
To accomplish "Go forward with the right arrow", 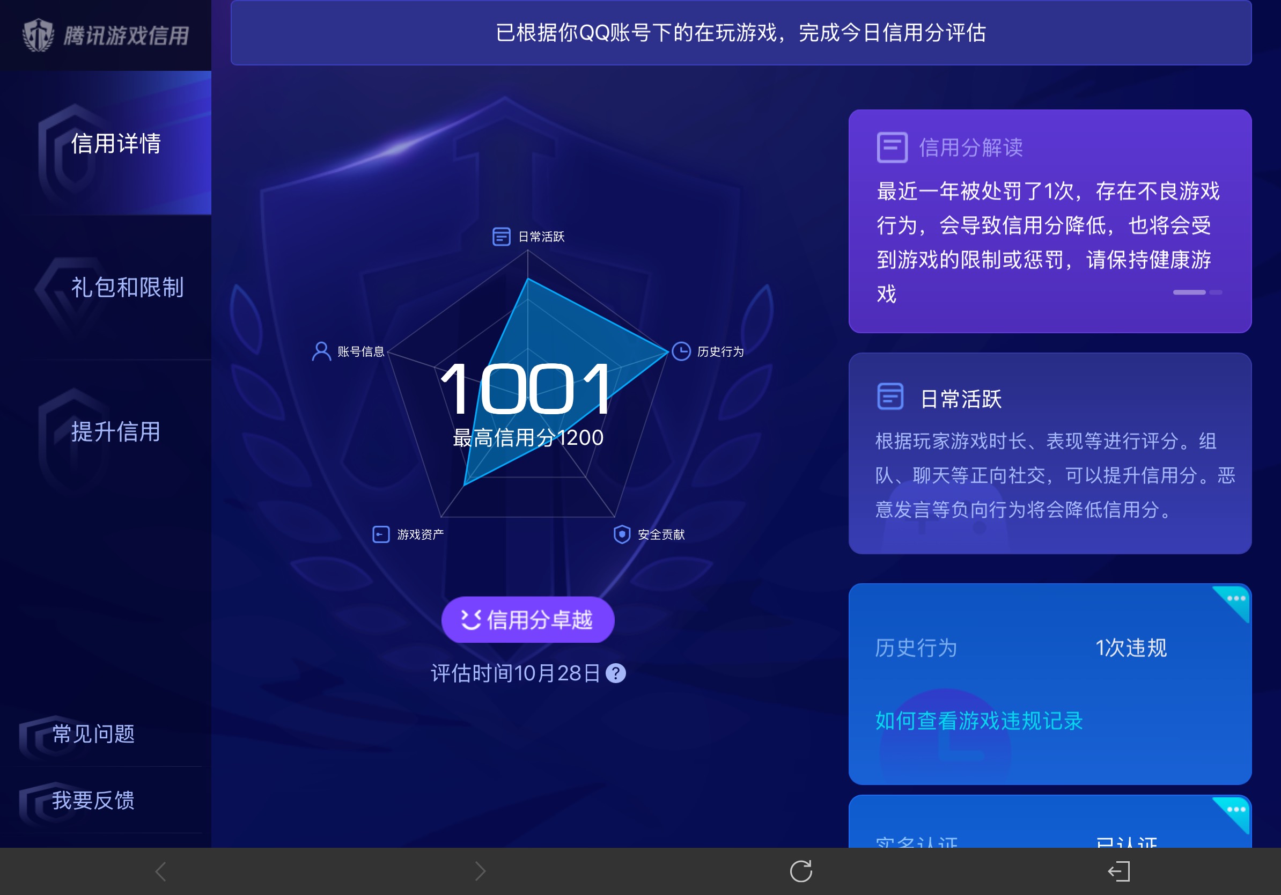I will (481, 871).
